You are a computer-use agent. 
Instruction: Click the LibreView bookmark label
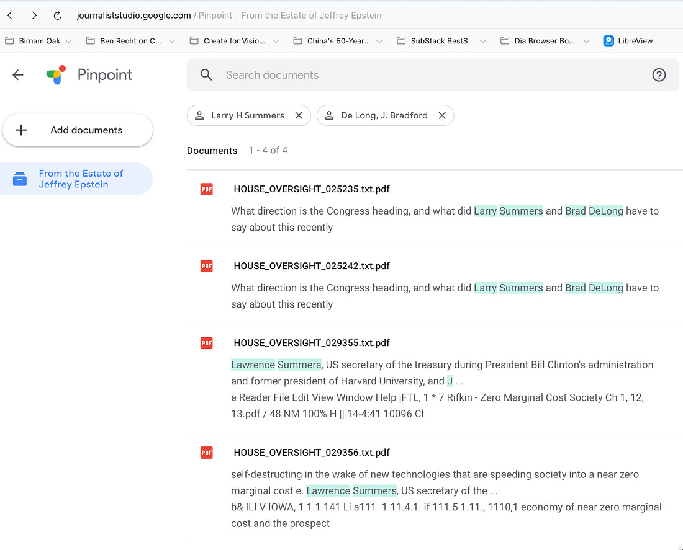coord(635,41)
